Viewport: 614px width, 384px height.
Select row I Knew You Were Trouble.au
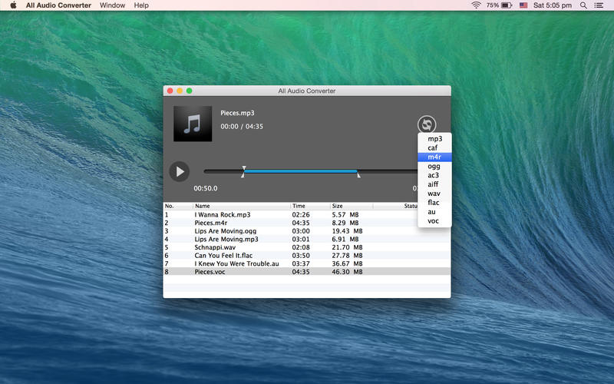point(306,263)
